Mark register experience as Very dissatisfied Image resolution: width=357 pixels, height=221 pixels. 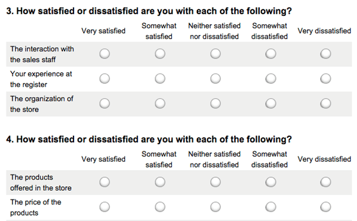pos(326,79)
